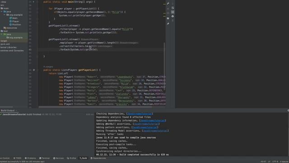This screenshot has height=163, width=289.
Task: Click JavaStreamsTutorial link after Adding pattern assertions
Action: 145,128
